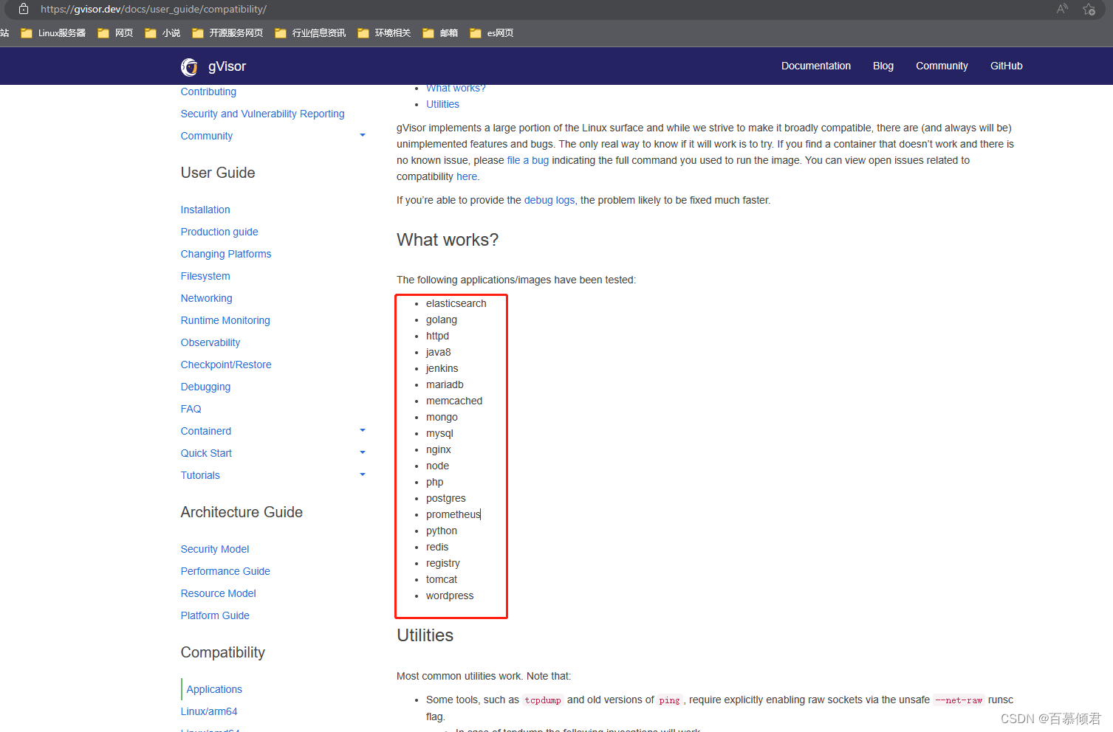The width and height of the screenshot is (1113, 732).
Task: Click the 'ping' inline code text
Action: pyautogui.click(x=669, y=700)
